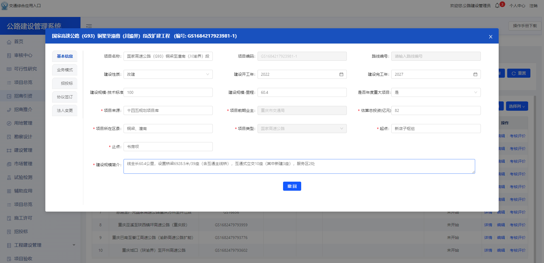This screenshot has width=544, height=263.
Task: Switch to the 招投标 tab in dialog
Action: coord(65,83)
